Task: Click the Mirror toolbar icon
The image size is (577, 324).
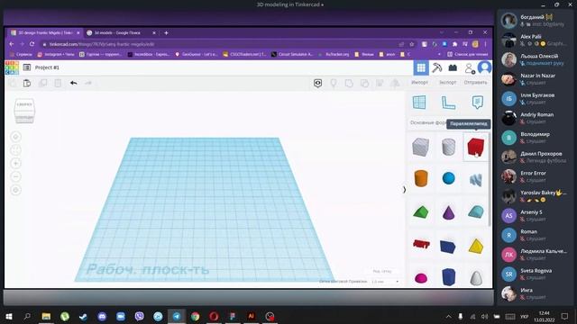Action: (395, 83)
